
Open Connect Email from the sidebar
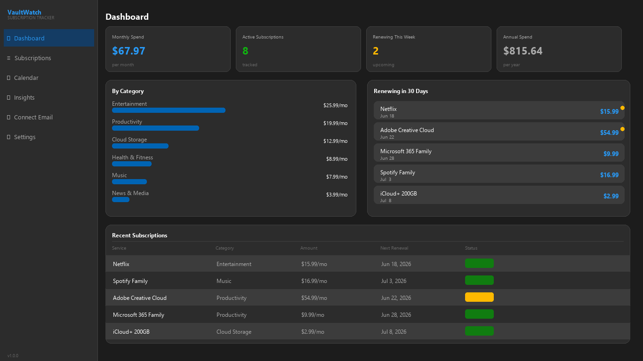click(49, 117)
